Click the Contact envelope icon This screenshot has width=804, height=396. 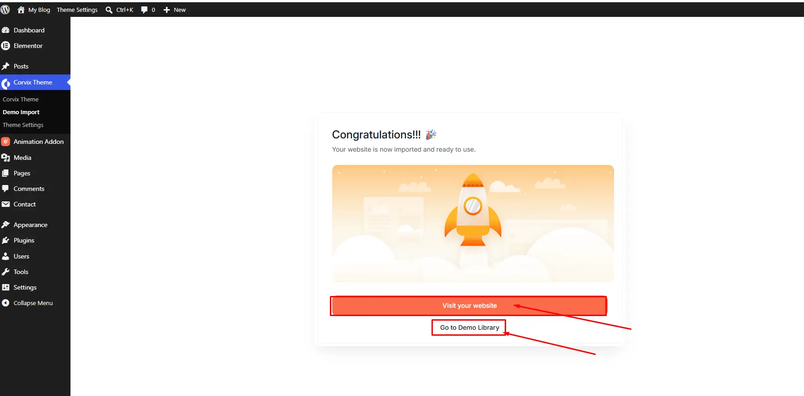tap(5, 204)
